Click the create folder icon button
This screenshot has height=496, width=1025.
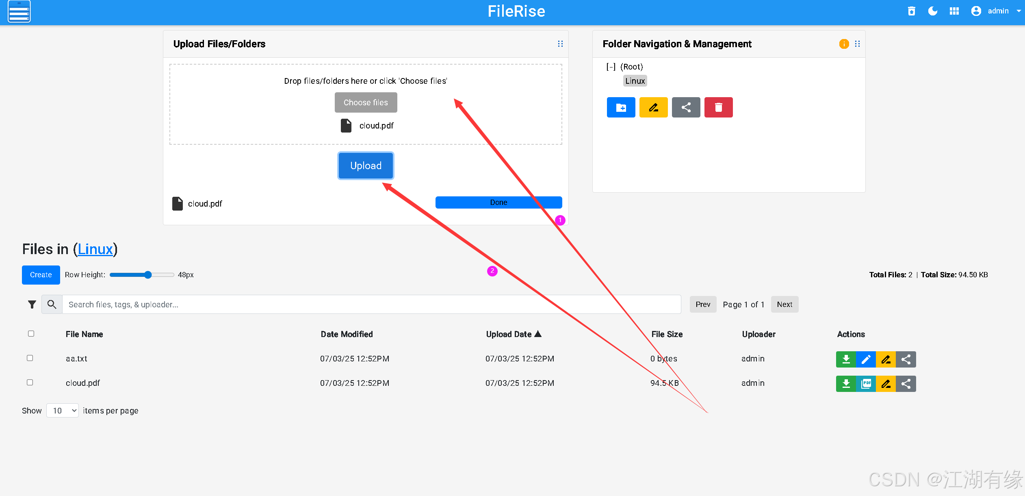621,107
